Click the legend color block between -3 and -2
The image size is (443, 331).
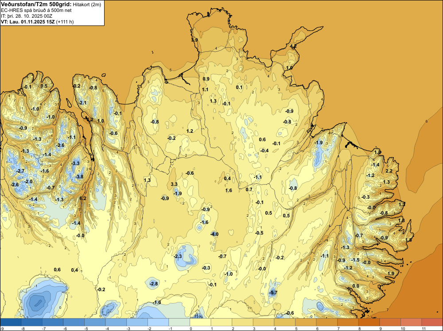tap(137, 322)
